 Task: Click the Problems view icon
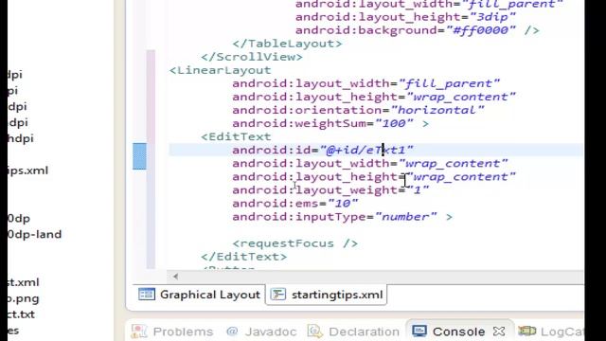pyautogui.click(x=139, y=332)
